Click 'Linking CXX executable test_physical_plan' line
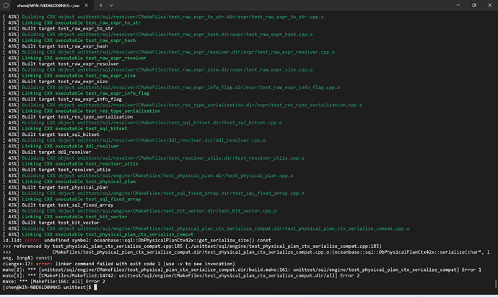The image size is (498, 297). point(69,181)
